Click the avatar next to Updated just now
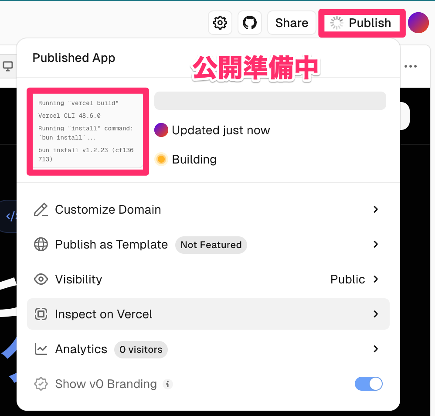This screenshot has height=416, width=435. 161,130
